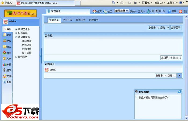Open the 我的 menu in toolbar

[x=133, y=11]
